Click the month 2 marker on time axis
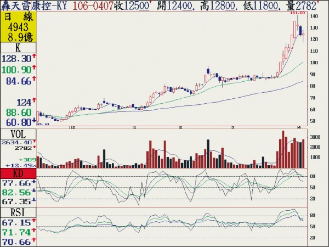Image resolution: width=329 pixels, height=247 pixels. pos(180,127)
